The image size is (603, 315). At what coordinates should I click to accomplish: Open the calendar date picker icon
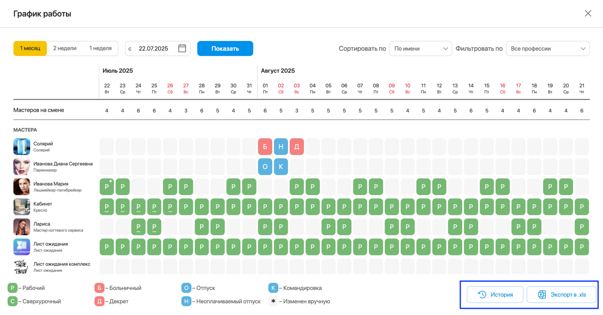point(182,48)
